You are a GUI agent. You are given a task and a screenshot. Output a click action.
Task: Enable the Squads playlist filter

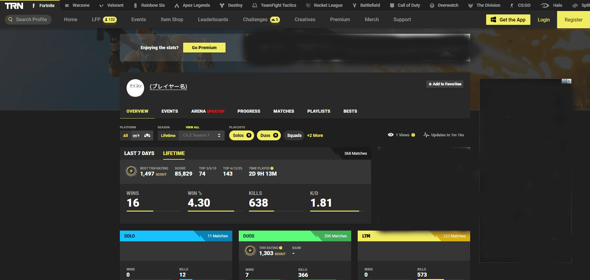(x=294, y=135)
